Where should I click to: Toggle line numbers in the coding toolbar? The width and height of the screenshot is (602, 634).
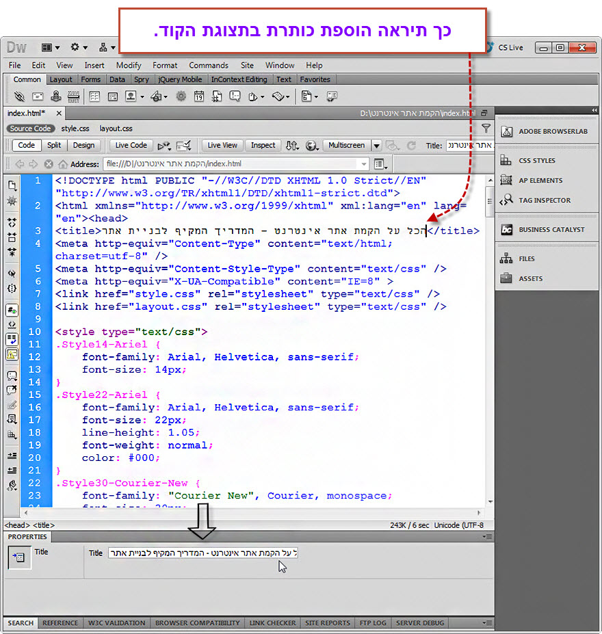[11, 308]
